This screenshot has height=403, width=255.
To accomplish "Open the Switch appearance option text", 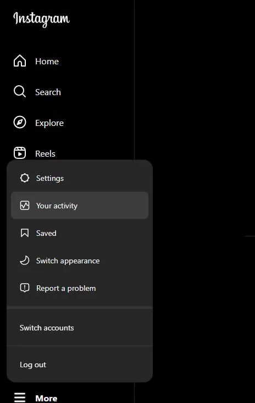I will coord(68,261).
